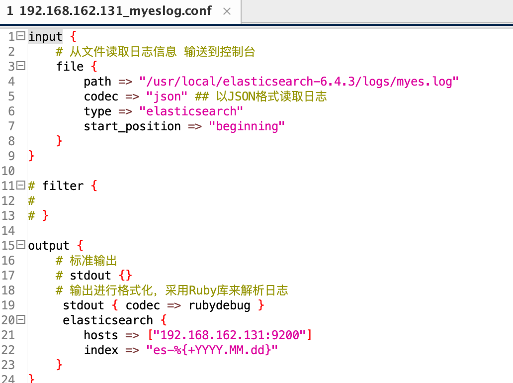
Task: Collapse the input block fold marker
Action: tap(21, 36)
